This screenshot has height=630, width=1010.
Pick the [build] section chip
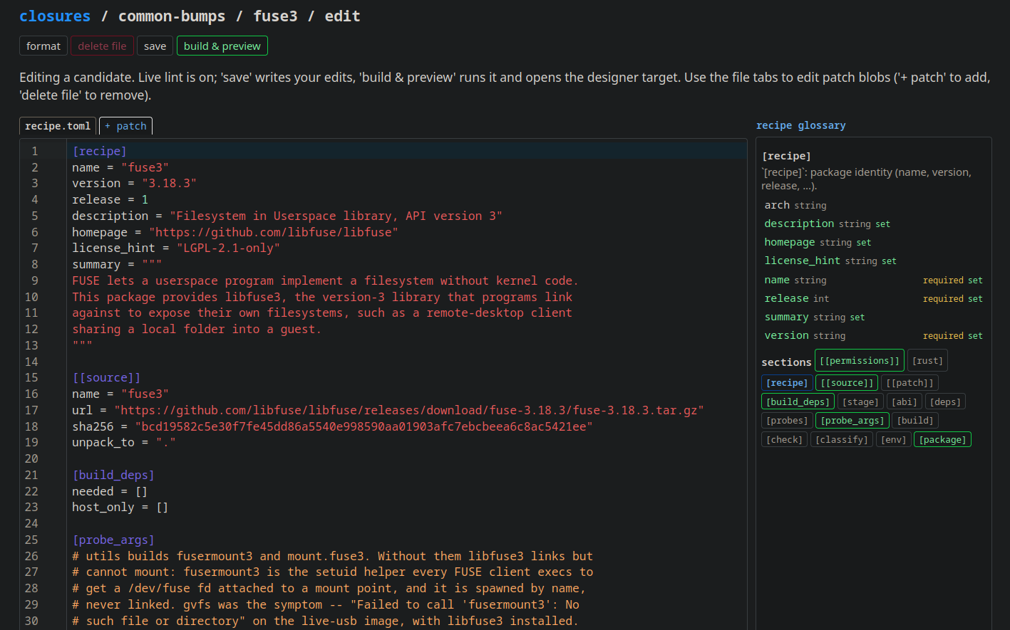(x=915, y=421)
